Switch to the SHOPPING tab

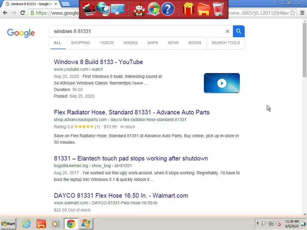(80, 43)
